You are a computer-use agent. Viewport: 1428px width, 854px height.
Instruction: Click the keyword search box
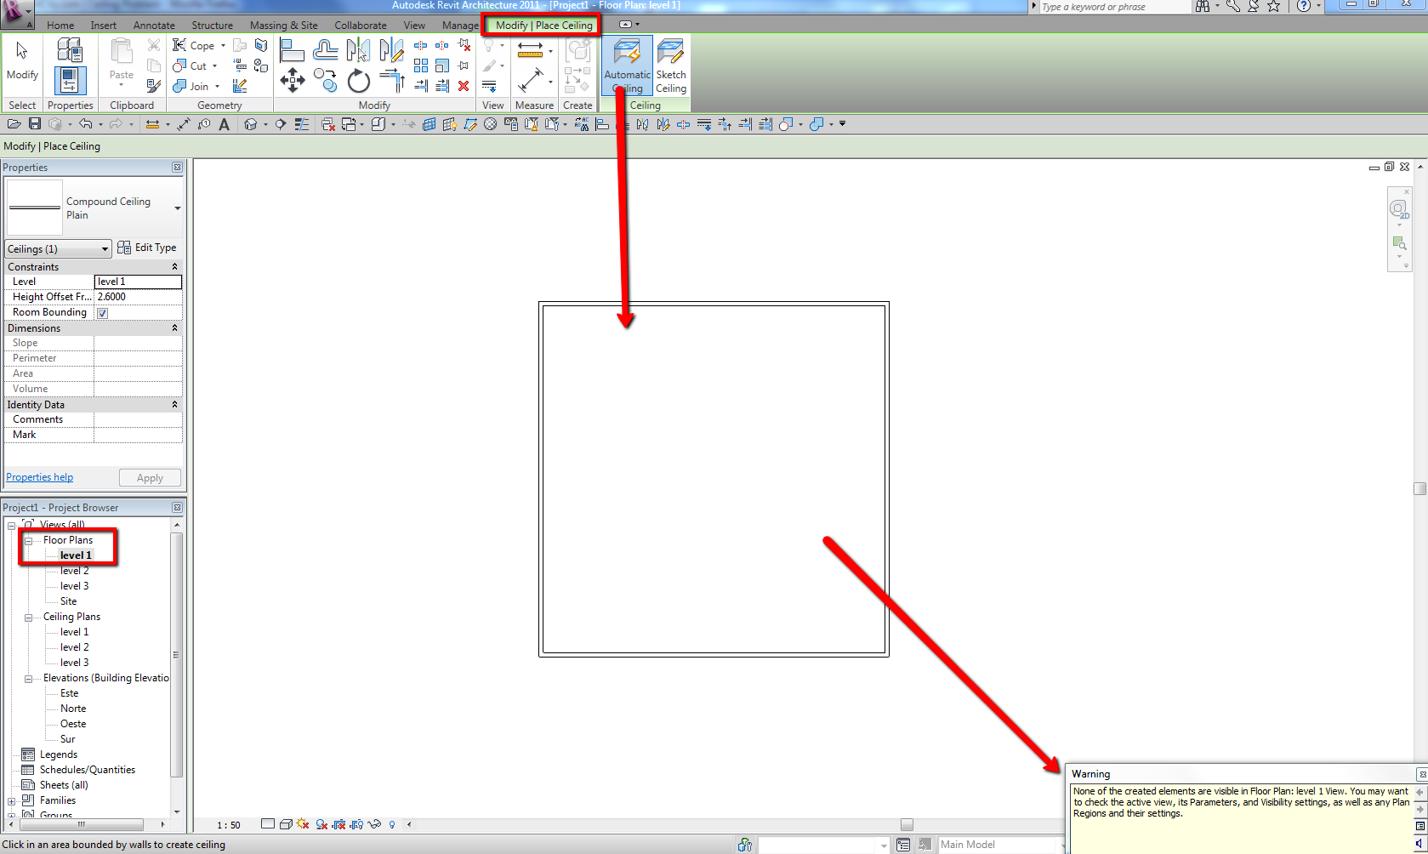1114,7
